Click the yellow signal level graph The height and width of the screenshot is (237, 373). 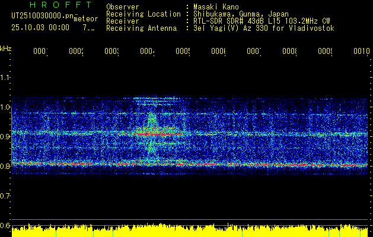[x=190, y=230]
